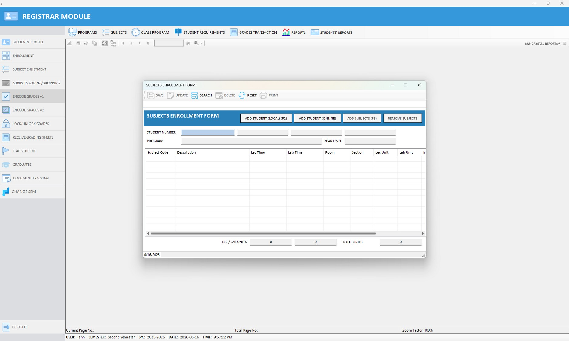Go to first page in report viewer
The image size is (569, 341).
click(x=123, y=43)
